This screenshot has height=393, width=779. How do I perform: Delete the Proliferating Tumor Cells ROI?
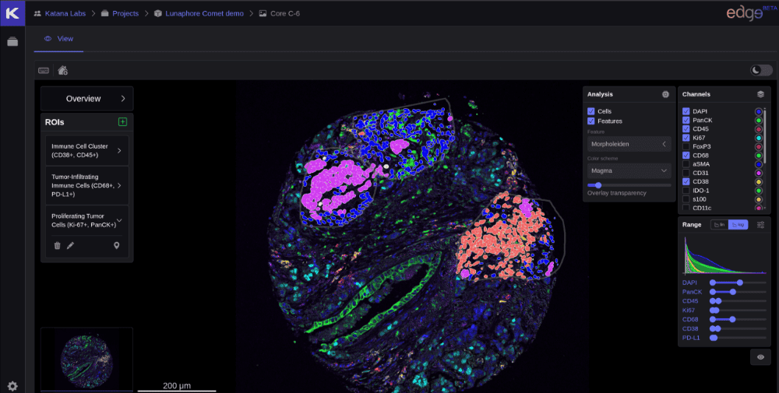point(57,246)
